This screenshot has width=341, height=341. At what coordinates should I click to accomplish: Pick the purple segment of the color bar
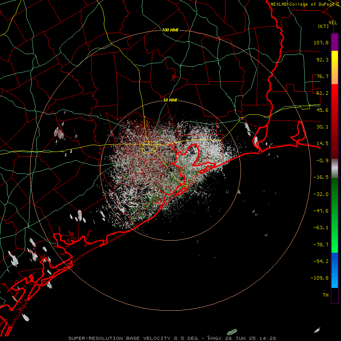pos(335,42)
